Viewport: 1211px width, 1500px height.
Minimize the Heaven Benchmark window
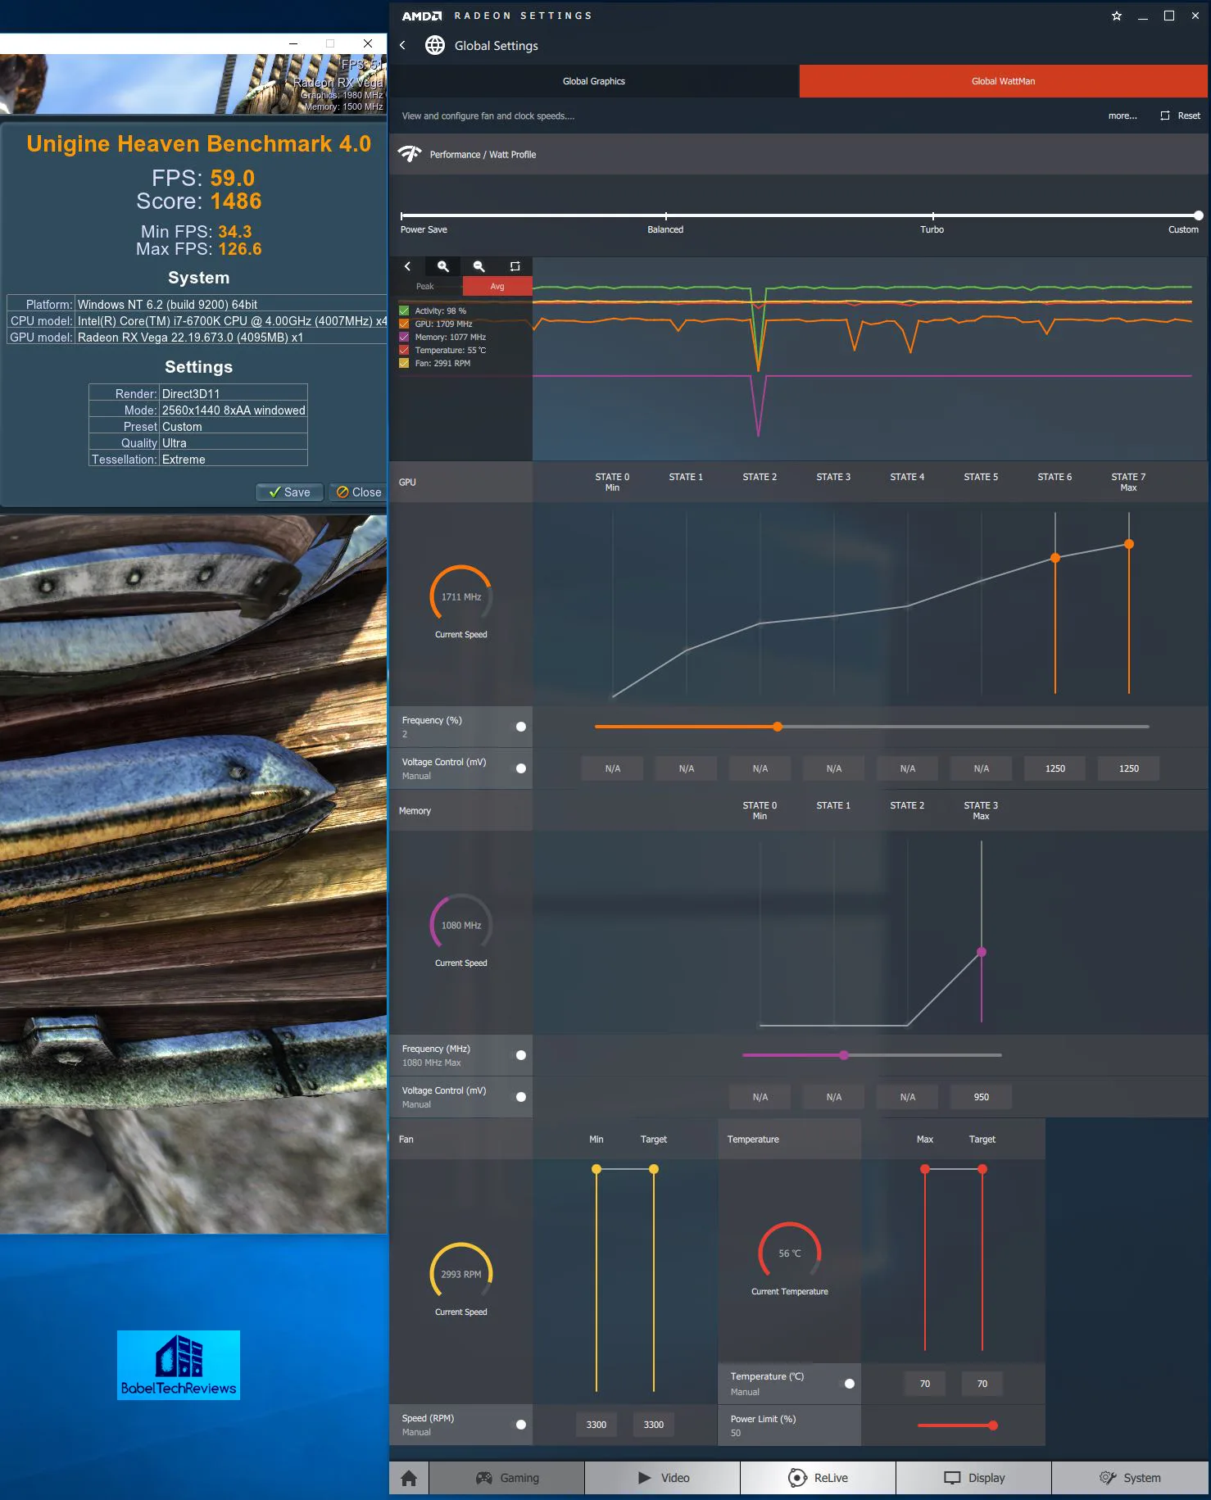pyautogui.click(x=293, y=43)
